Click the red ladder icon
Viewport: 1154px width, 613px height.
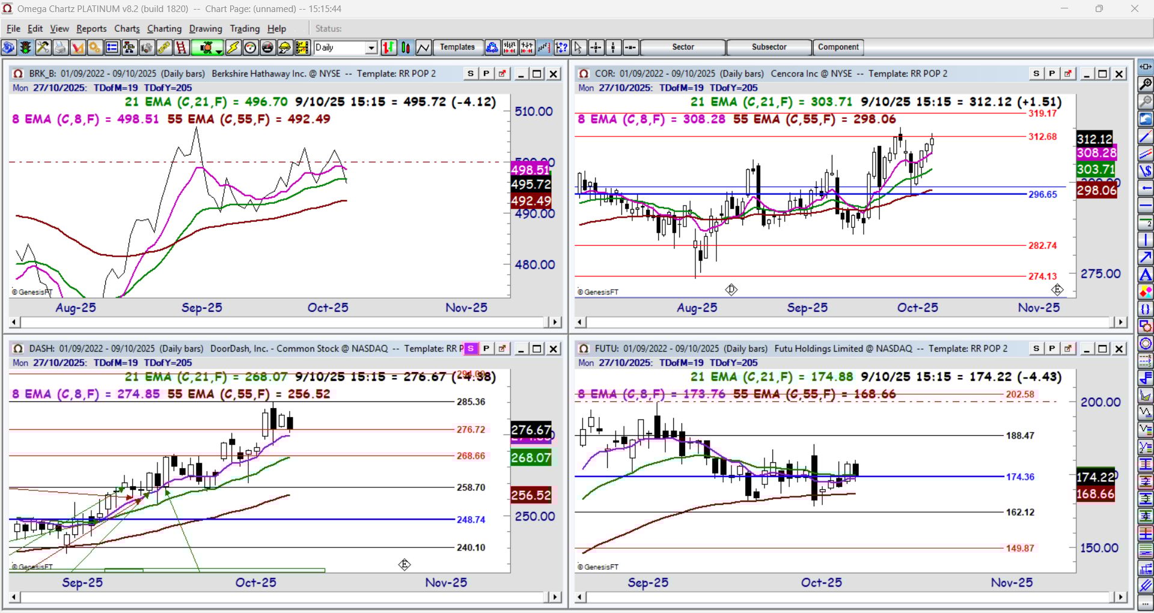tap(182, 47)
